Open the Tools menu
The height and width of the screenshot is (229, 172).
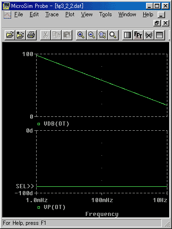(106, 14)
